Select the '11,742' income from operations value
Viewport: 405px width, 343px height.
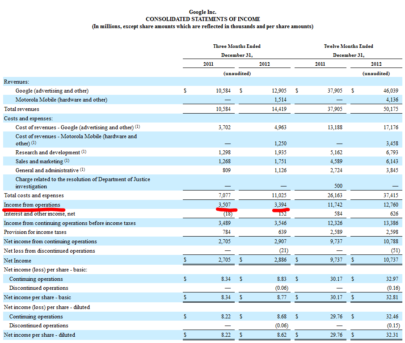(335, 205)
